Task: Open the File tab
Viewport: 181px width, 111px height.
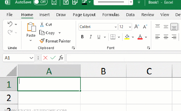Action: click(x=9, y=15)
